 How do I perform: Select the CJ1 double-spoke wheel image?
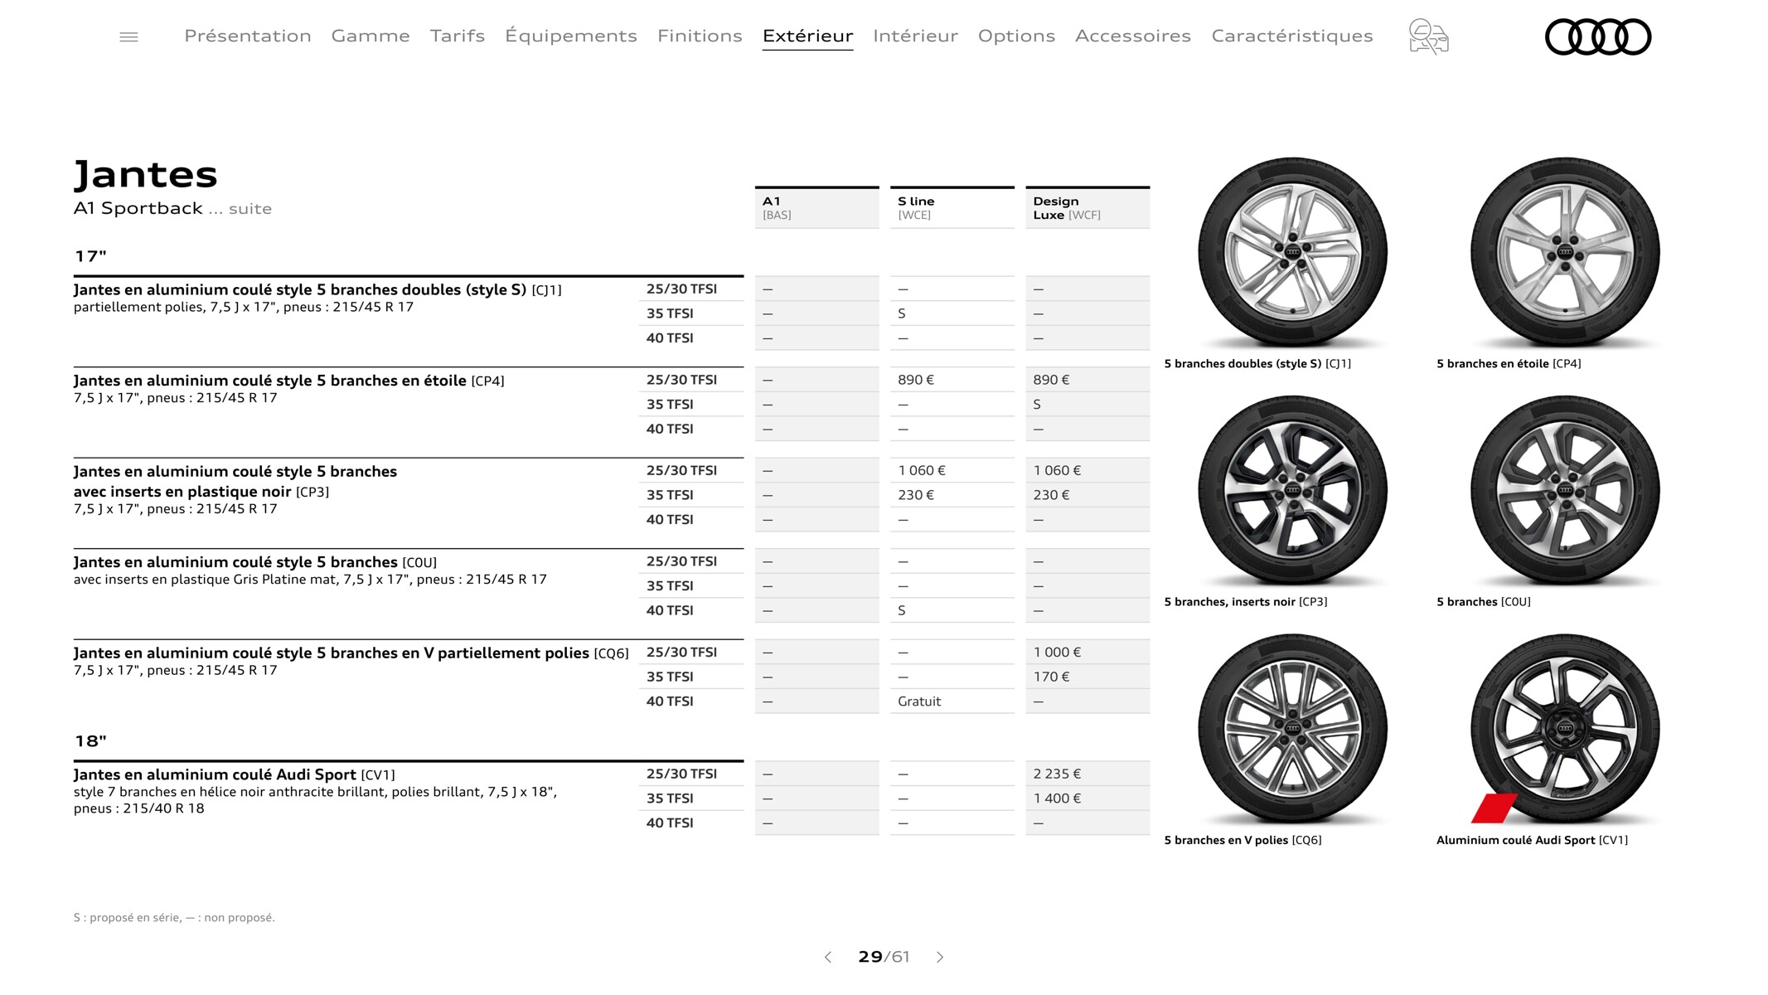pos(1292,252)
